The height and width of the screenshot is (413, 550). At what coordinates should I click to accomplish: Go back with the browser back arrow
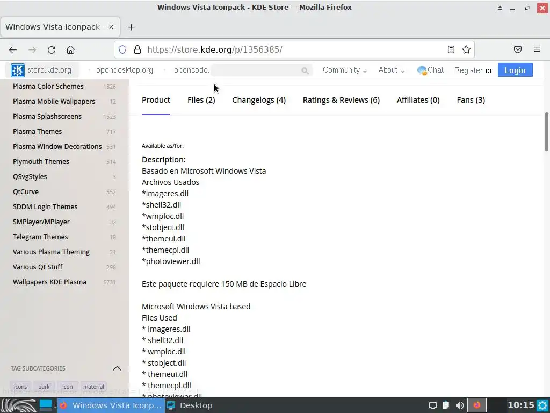pos(13,50)
